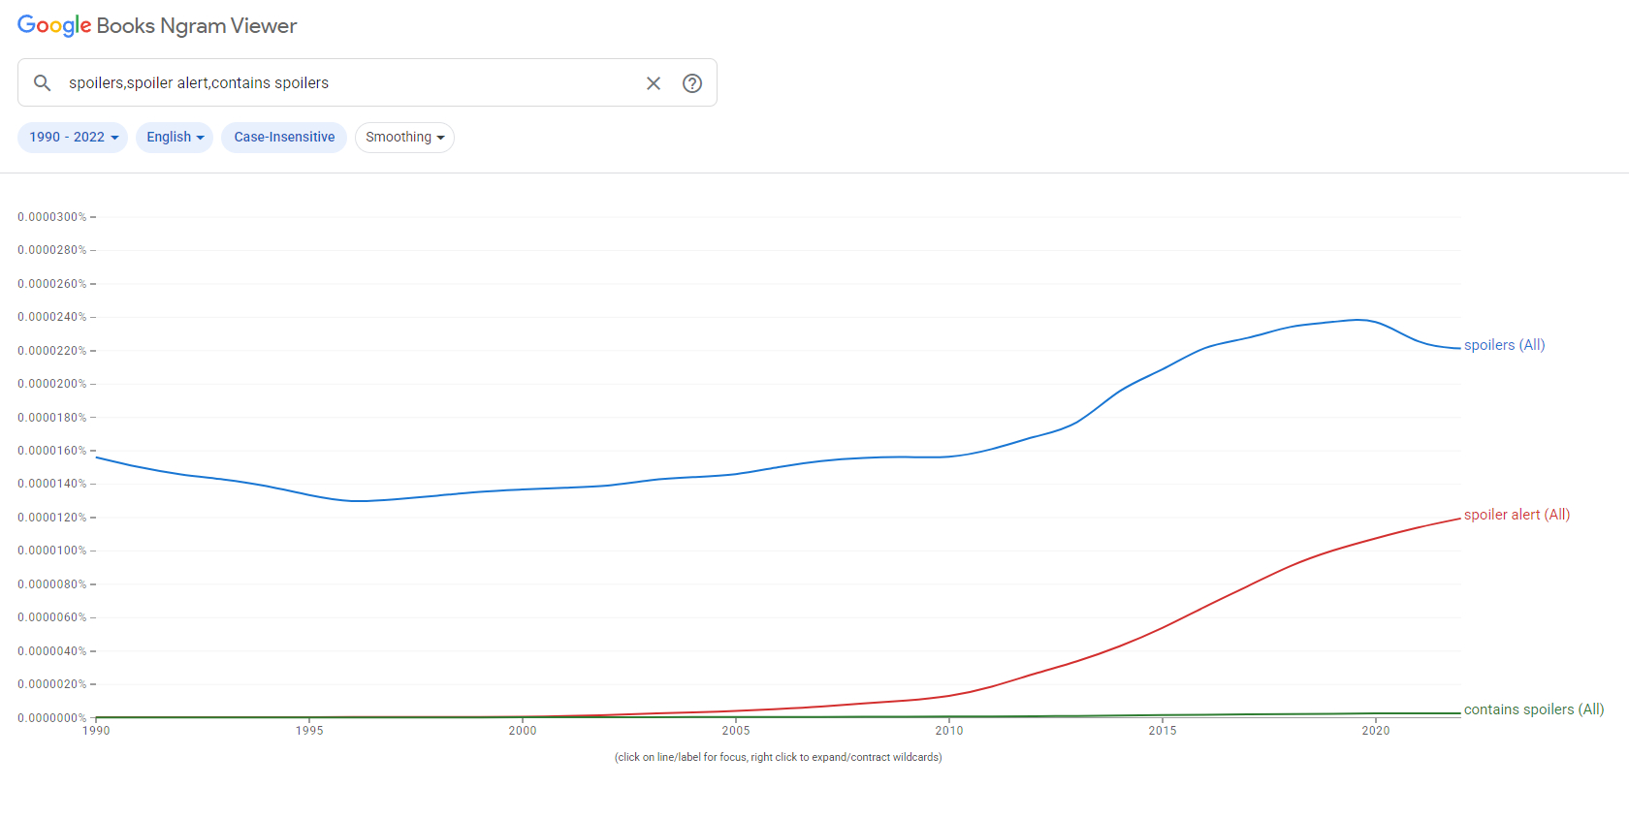The height and width of the screenshot is (819, 1629).
Task: Toggle the Case-Insensitive option
Action: pos(284,138)
